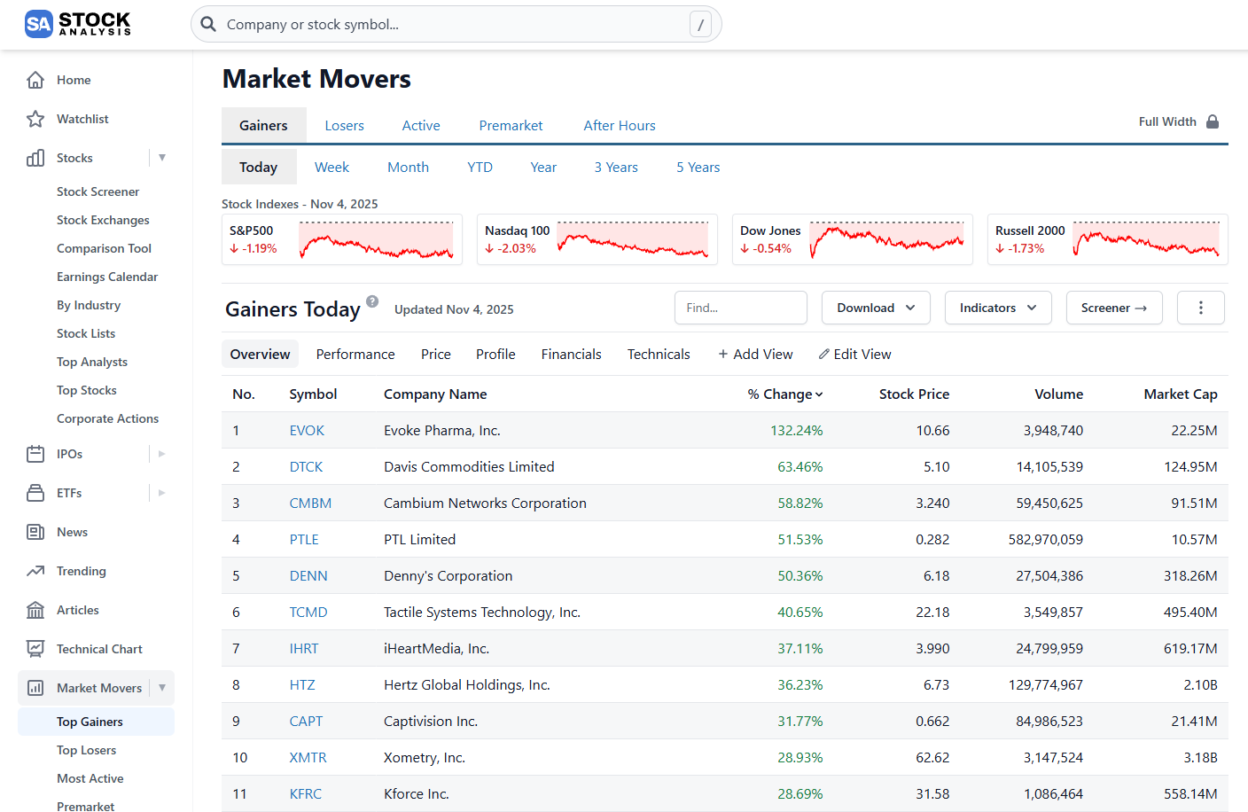This screenshot has height=812, width=1248.
Task: Click the News icon in the sidebar
Action: (35, 532)
